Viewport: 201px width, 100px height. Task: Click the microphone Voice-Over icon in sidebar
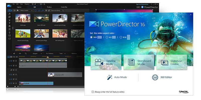[x=10, y=32]
